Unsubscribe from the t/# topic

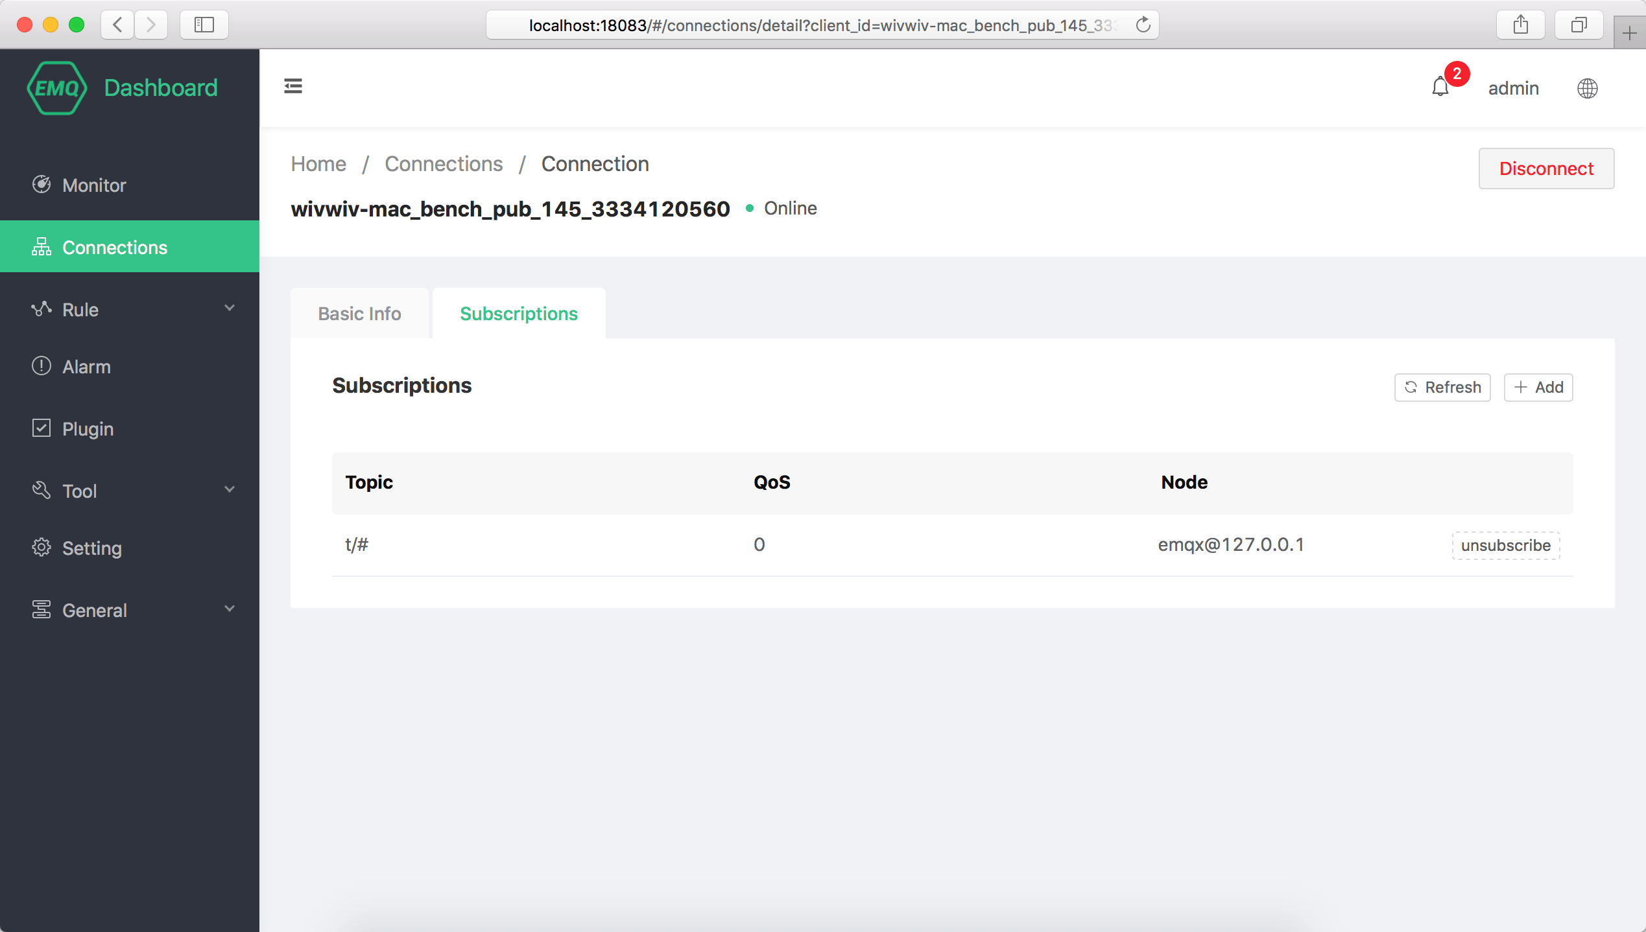(1505, 545)
